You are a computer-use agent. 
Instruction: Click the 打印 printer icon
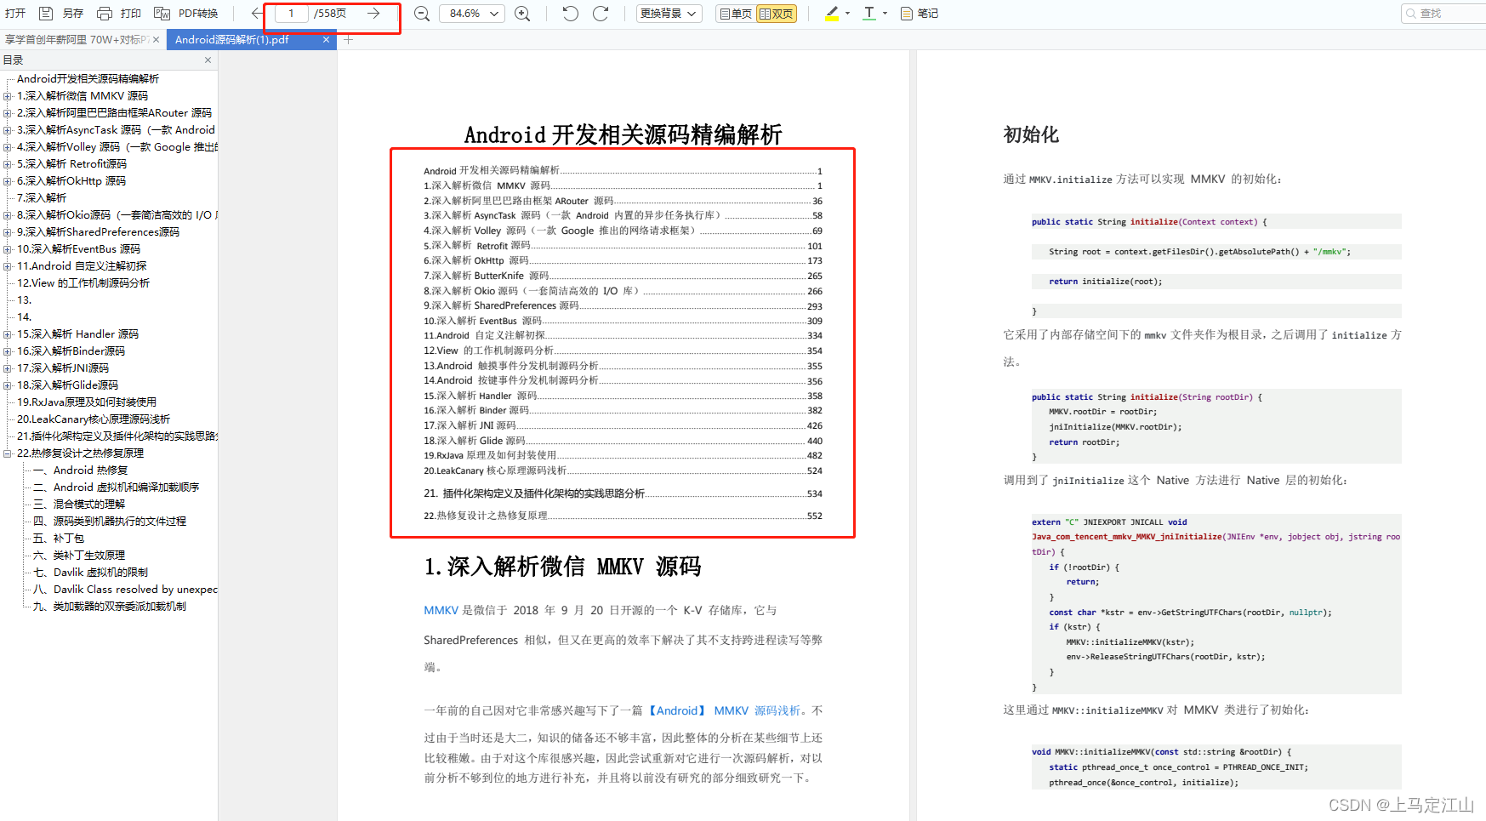(105, 14)
